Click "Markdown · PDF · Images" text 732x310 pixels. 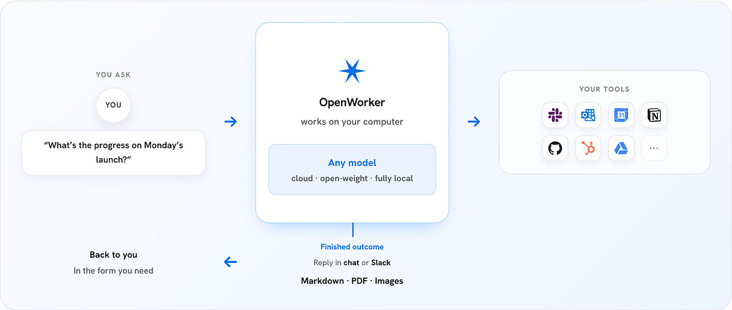(352, 281)
